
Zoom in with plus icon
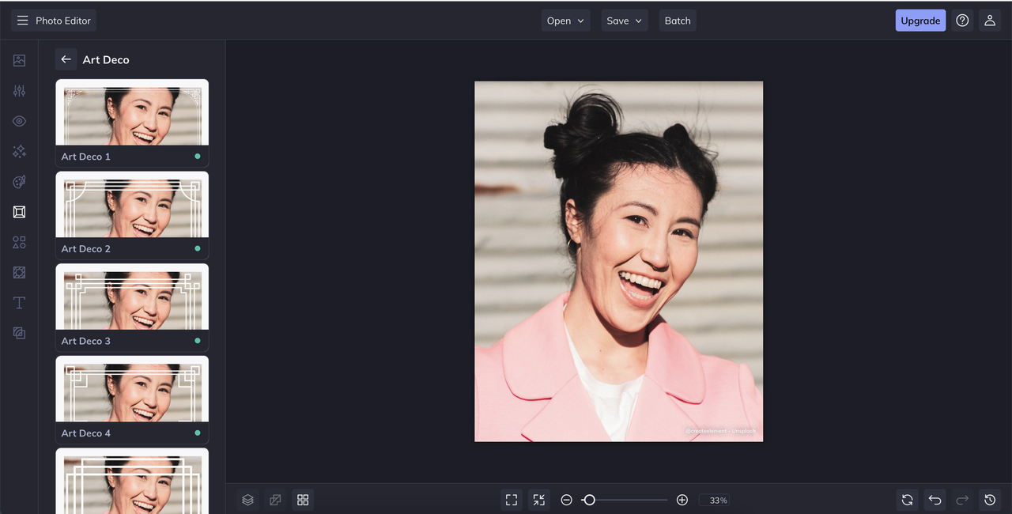point(682,500)
